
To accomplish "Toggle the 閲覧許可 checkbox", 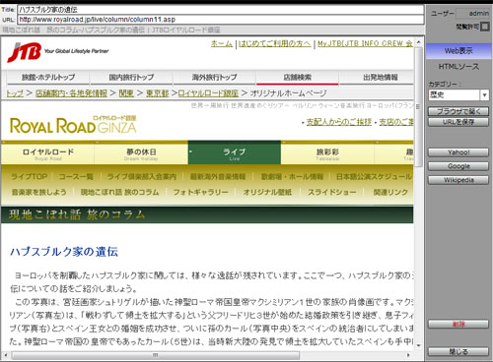I will pos(485,27).
